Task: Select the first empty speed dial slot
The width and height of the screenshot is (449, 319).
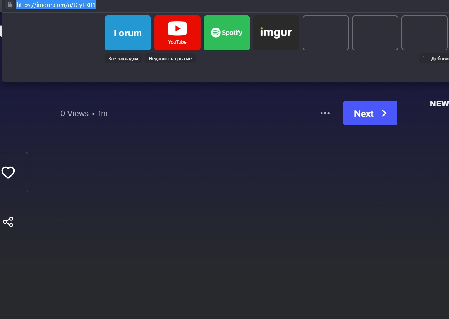Action: pos(326,33)
